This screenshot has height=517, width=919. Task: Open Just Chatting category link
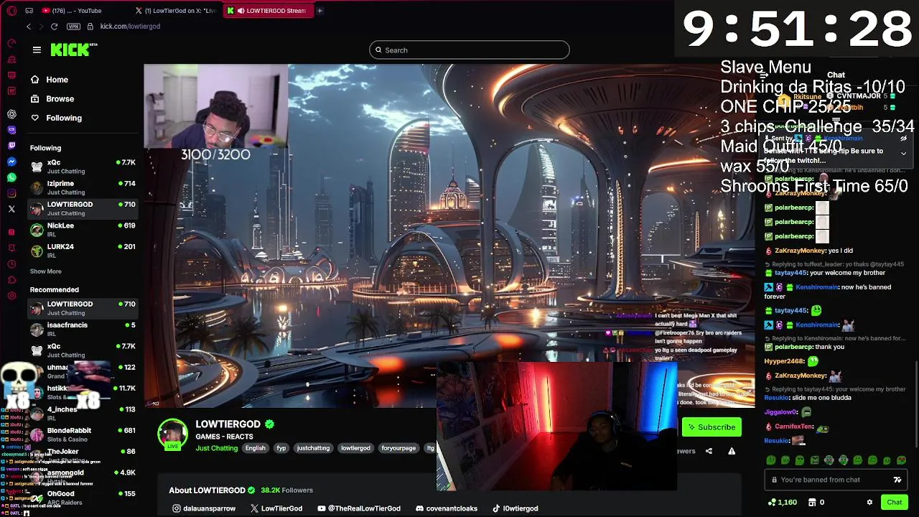(216, 448)
